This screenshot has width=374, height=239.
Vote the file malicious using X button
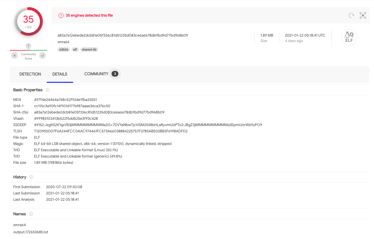tap(14, 55)
